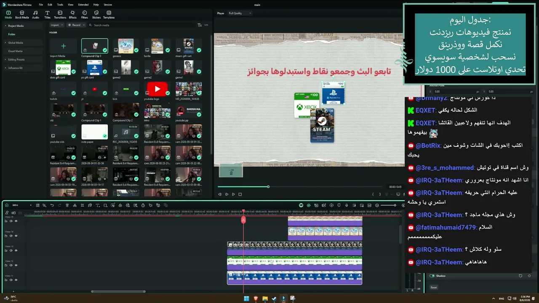The width and height of the screenshot is (539, 303).
Task: Open the Full Quality dropdown
Action: click(x=240, y=13)
